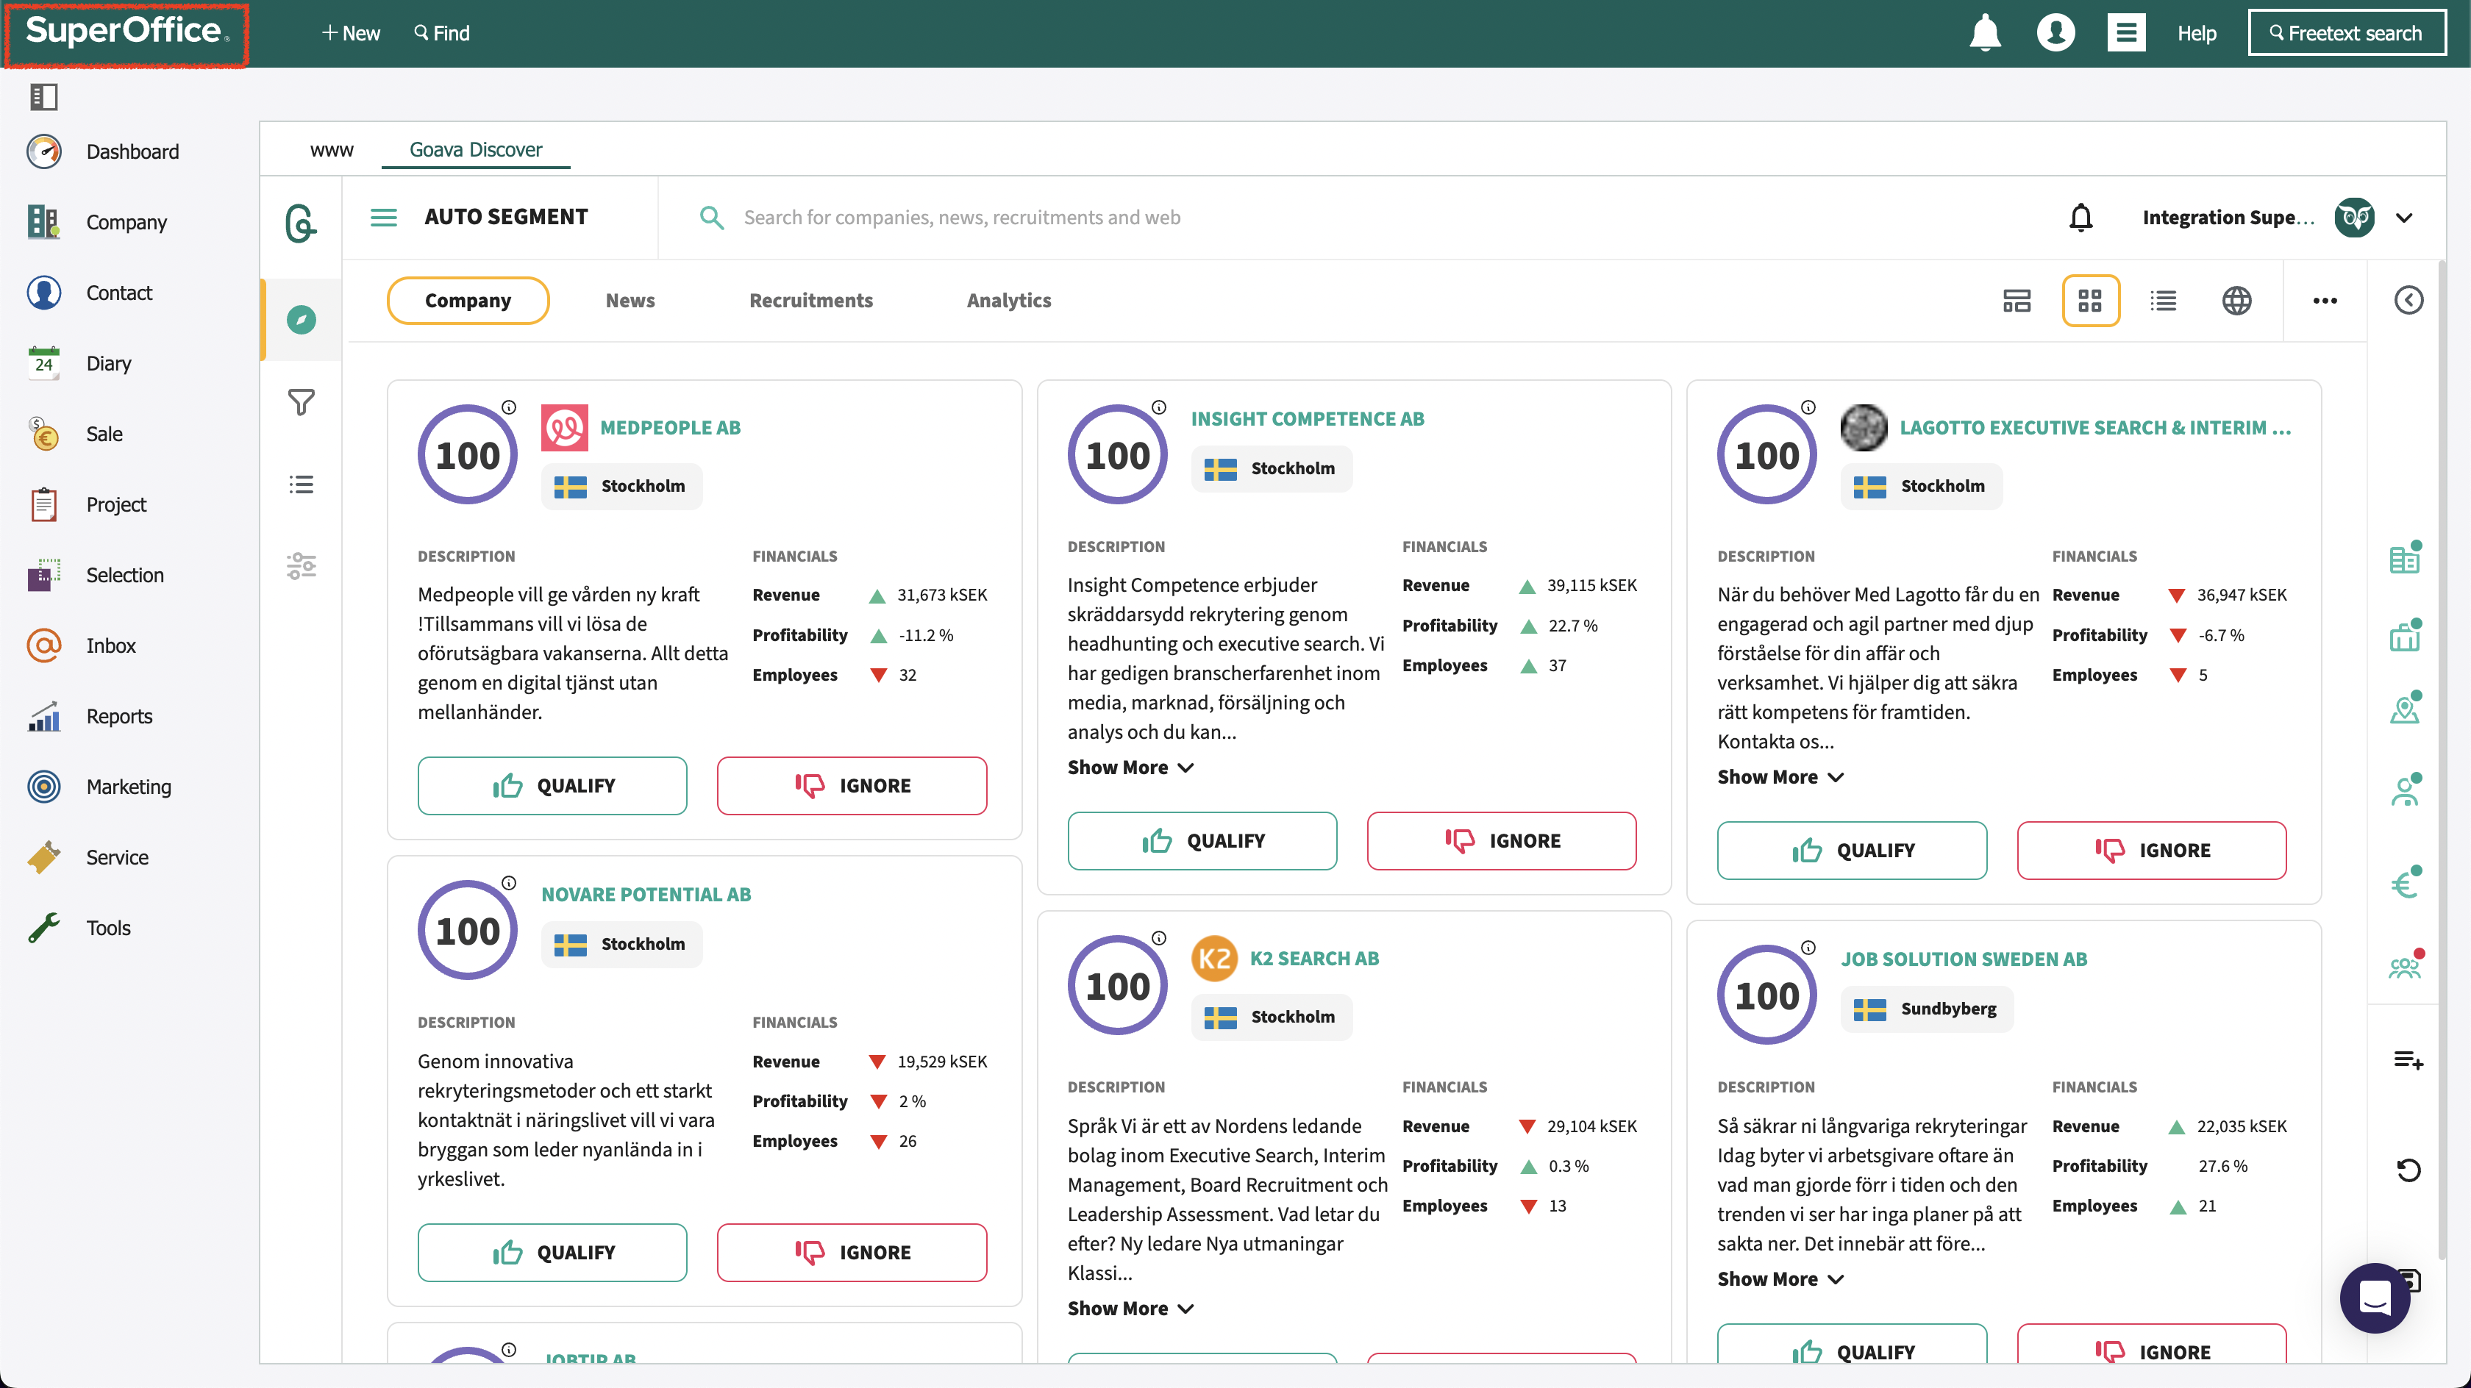2471x1388 pixels.
Task: Click the Freetext search field
Action: point(2346,32)
